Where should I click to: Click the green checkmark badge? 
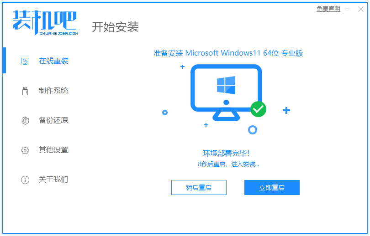coord(258,109)
